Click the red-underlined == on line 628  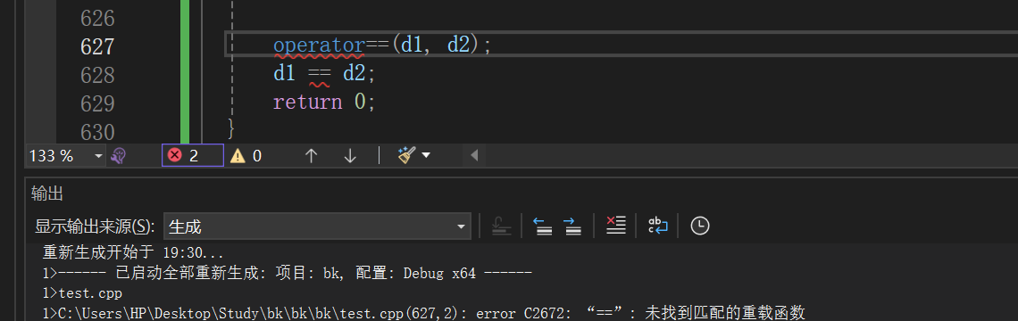pos(319,74)
